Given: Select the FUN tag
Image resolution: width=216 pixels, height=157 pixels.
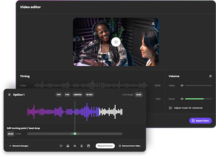Looking at the screenshot, I should [x=67, y=95].
